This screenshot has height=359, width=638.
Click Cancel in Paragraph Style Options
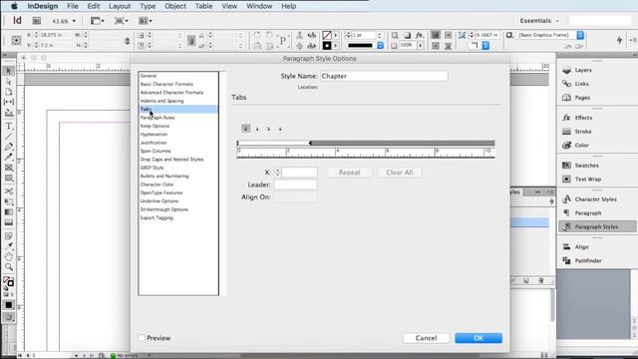[x=426, y=338]
